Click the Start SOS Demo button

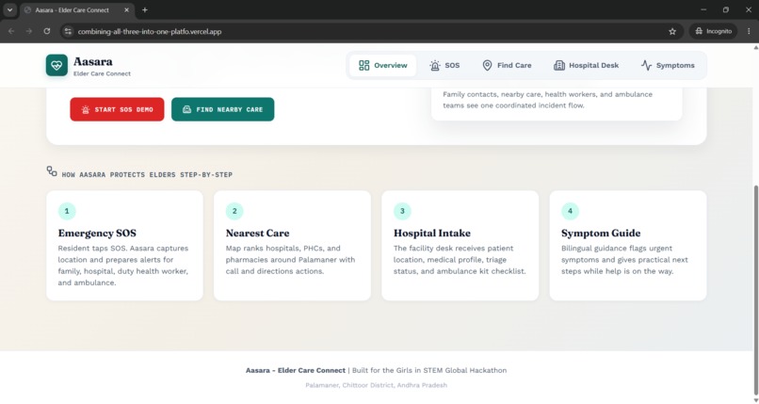[117, 109]
